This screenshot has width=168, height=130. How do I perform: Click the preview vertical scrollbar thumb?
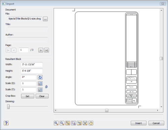click(161, 58)
